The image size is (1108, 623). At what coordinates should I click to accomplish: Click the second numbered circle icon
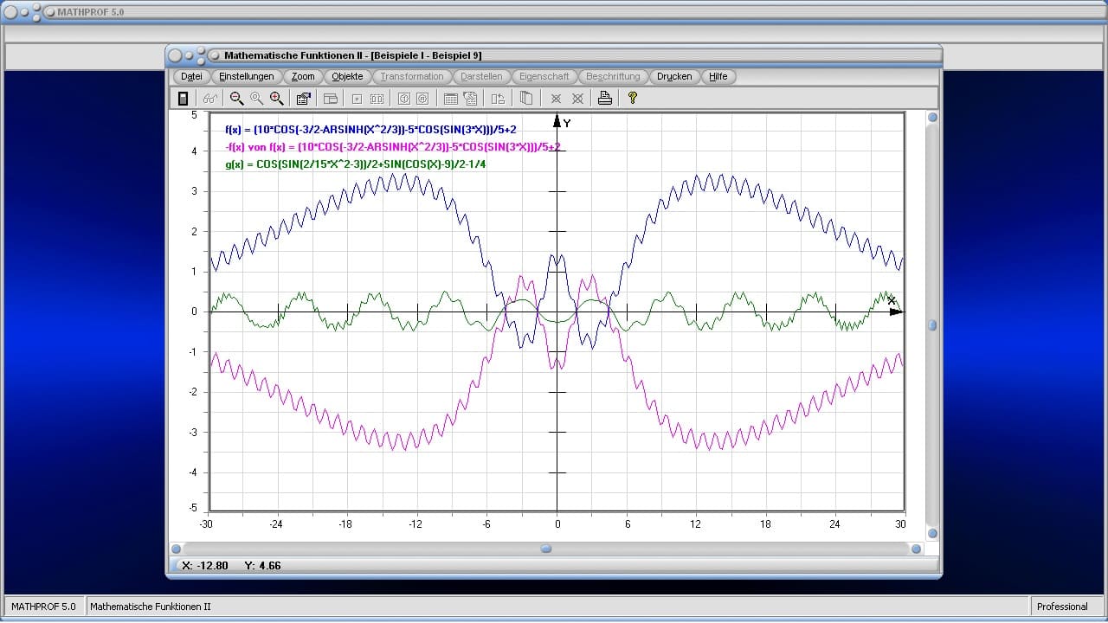click(422, 99)
